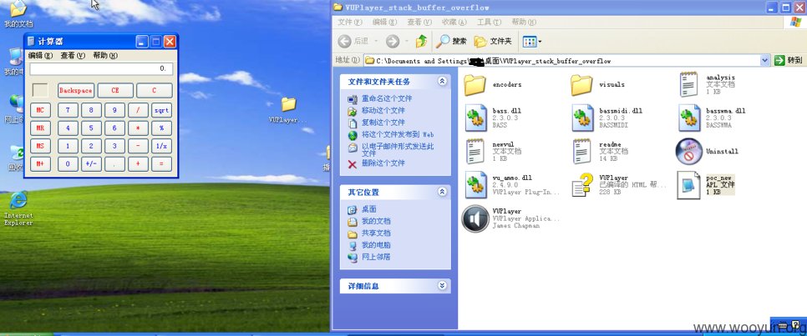Collapse the File and Folder Tasks panel

[442, 81]
